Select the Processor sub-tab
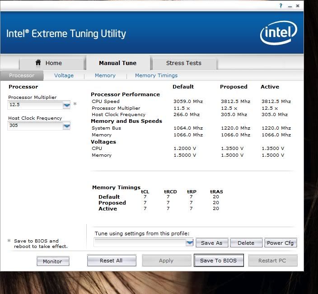The image size is (318, 294). (x=22, y=75)
